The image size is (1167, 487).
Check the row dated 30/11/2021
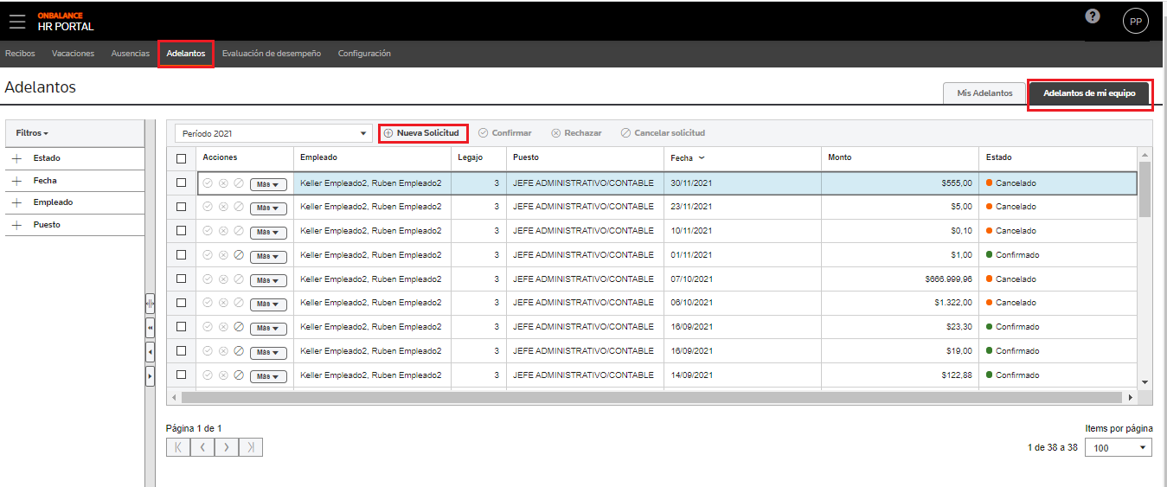181,183
